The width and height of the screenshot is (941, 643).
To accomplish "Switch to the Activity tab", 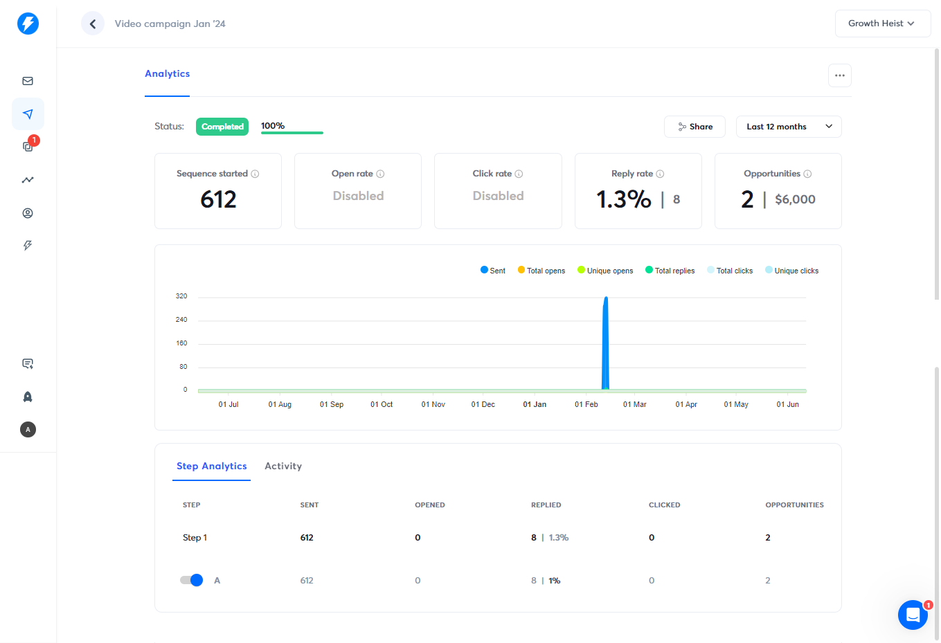I will pos(283,467).
